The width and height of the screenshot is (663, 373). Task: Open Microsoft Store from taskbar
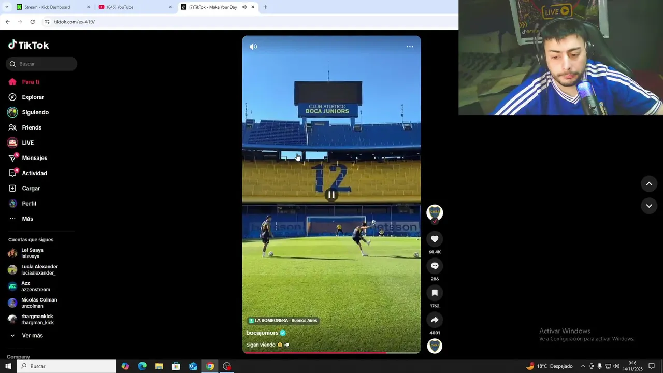point(176,366)
